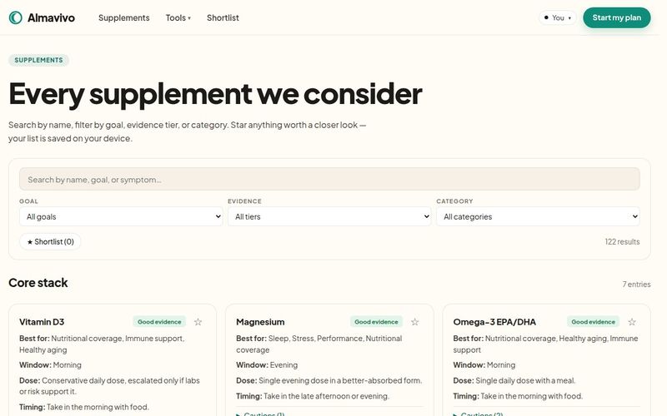667x416 pixels.
Task: Click the Magnesium card title
Action: coord(260,322)
